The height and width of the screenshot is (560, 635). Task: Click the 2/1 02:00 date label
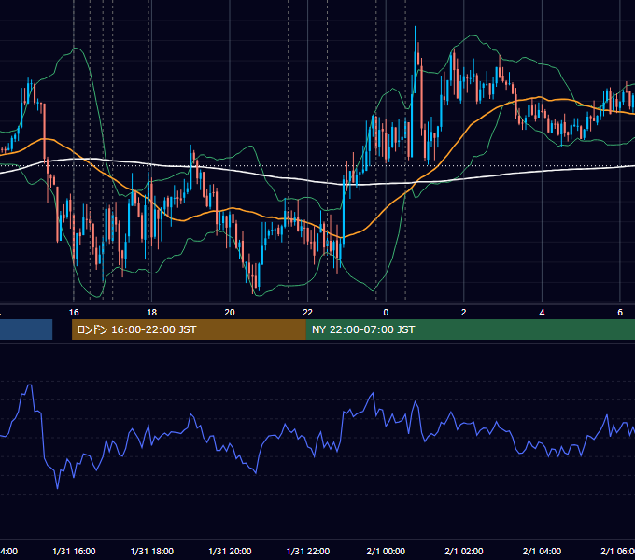[464, 551]
